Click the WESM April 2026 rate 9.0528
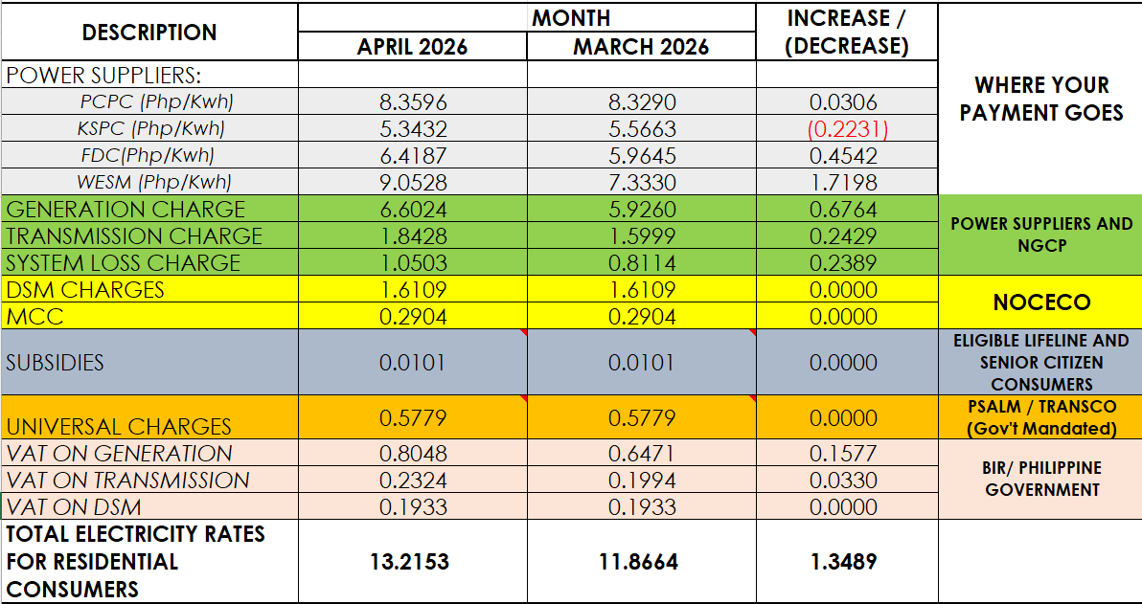 pos(412,182)
